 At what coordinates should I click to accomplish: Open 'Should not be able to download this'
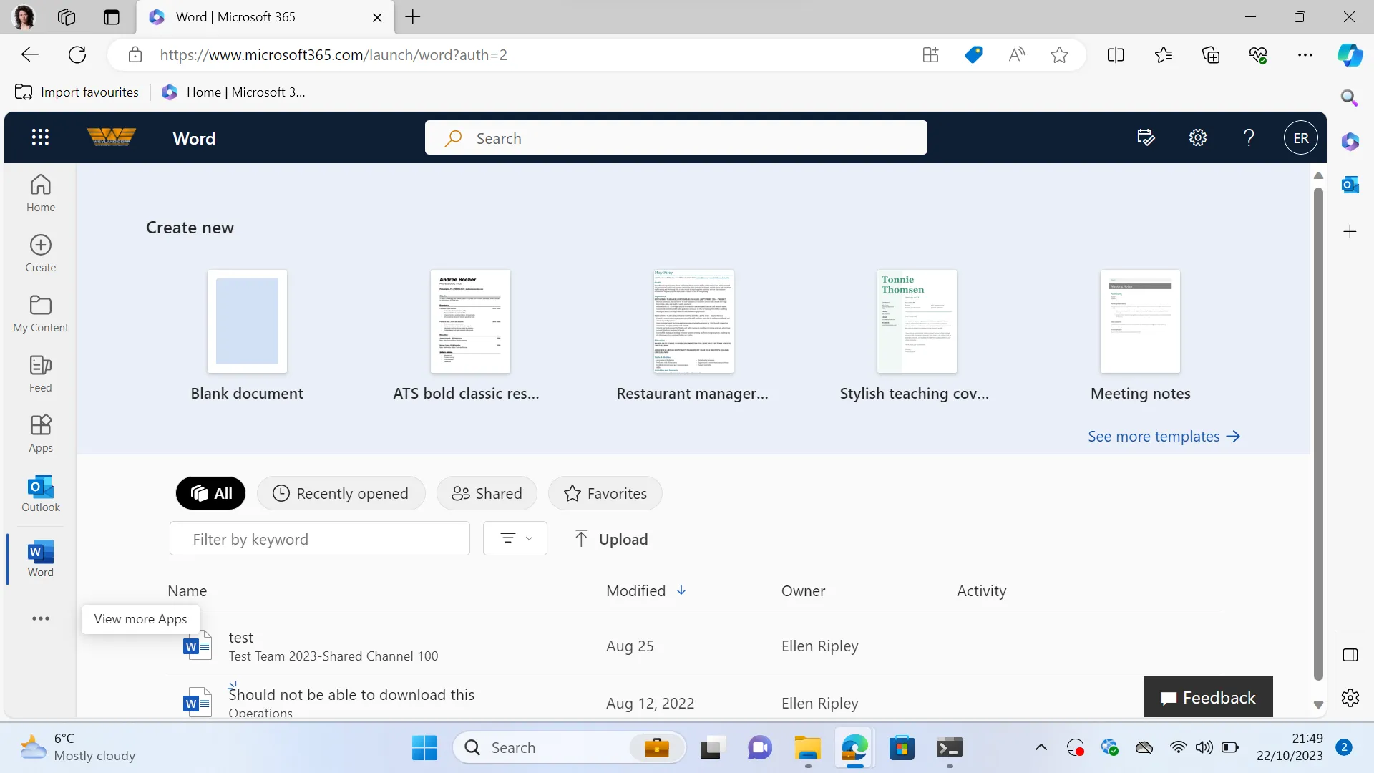pyautogui.click(x=351, y=694)
